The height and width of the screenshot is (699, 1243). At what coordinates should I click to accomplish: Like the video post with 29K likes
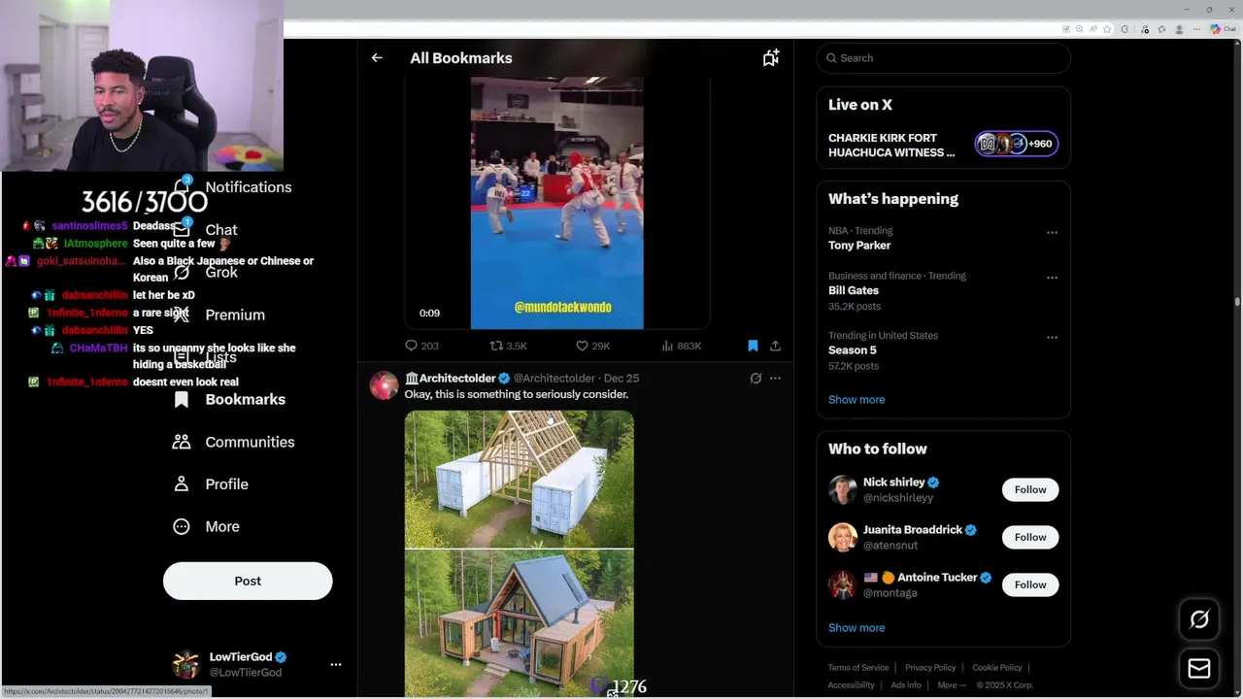[x=592, y=346]
